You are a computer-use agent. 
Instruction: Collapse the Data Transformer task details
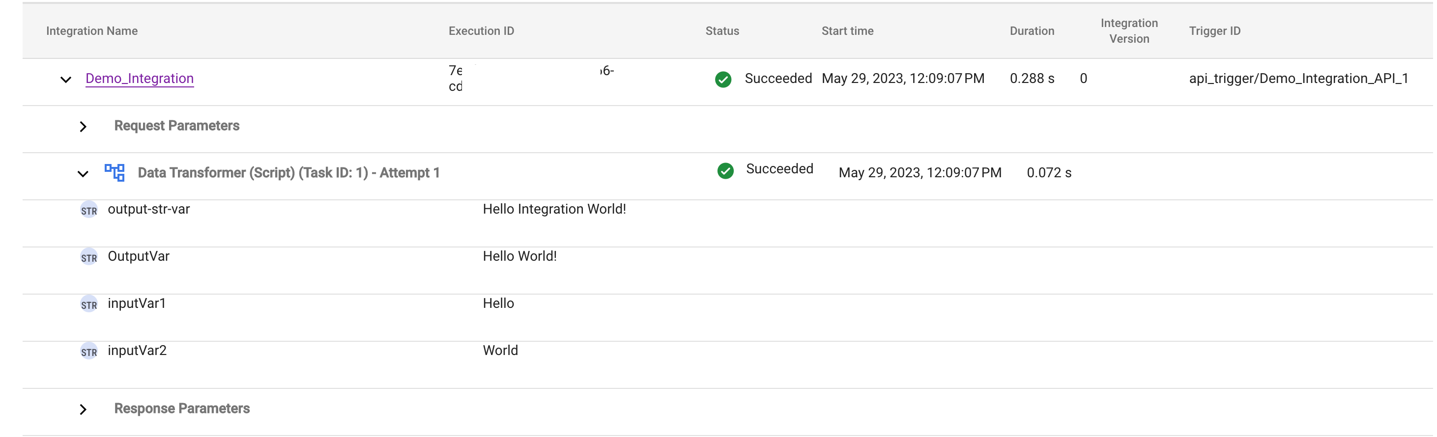click(x=83, y=174)
